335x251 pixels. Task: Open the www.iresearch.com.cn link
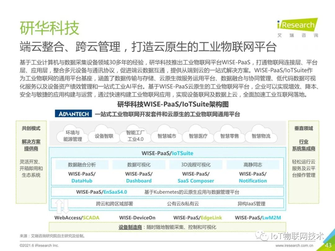[x=294, y=246]
